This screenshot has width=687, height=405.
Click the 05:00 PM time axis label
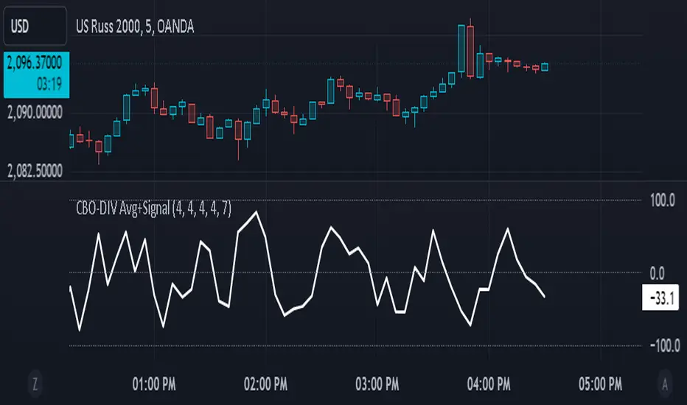pos(600,384)
